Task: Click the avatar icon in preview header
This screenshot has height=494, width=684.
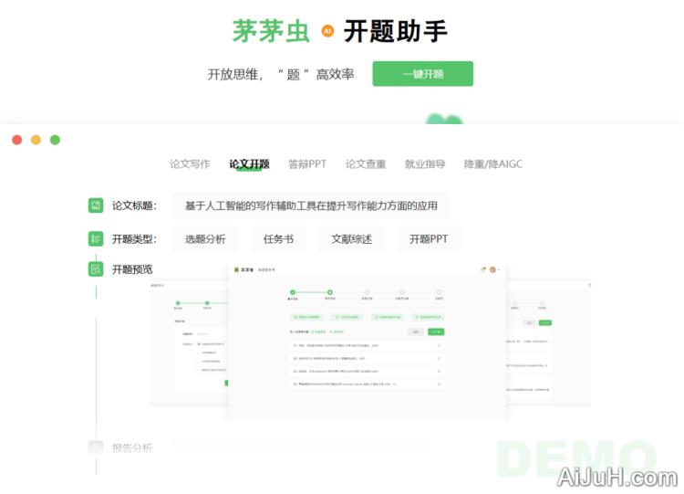Action: (493, 269)
